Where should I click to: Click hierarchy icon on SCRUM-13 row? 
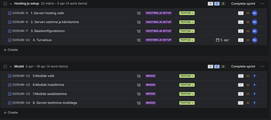click(x=139, y=94)
